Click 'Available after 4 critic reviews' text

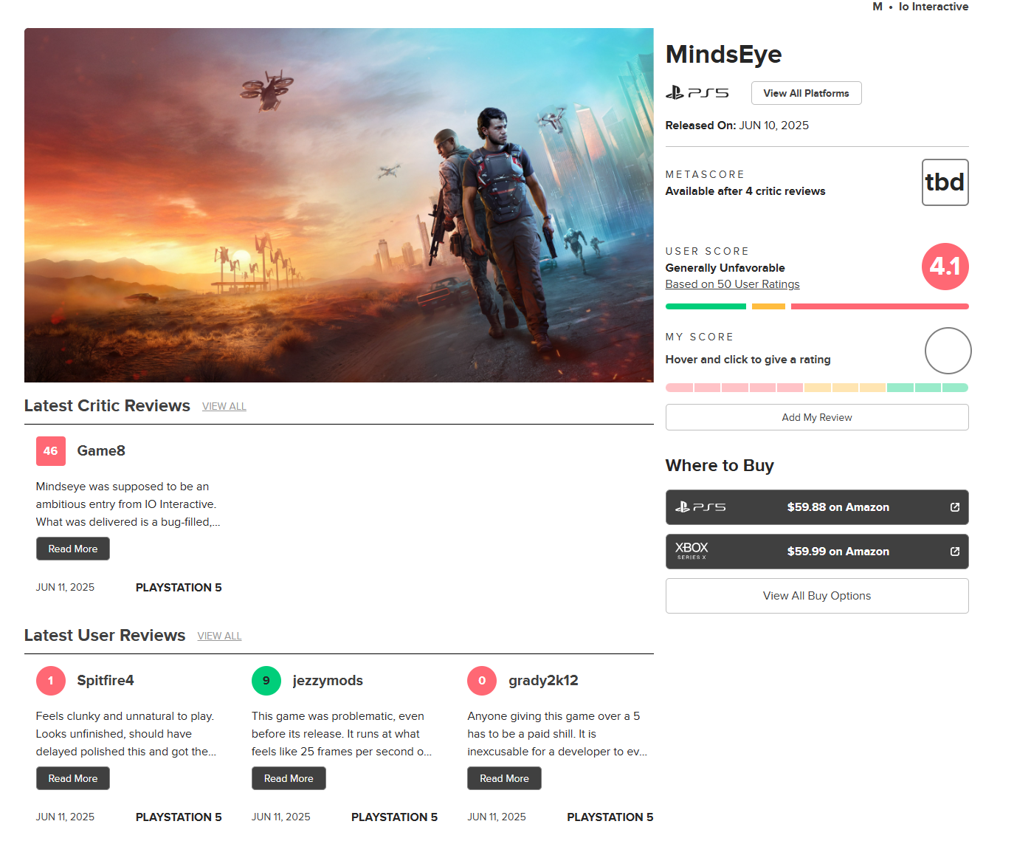[745, 191]
